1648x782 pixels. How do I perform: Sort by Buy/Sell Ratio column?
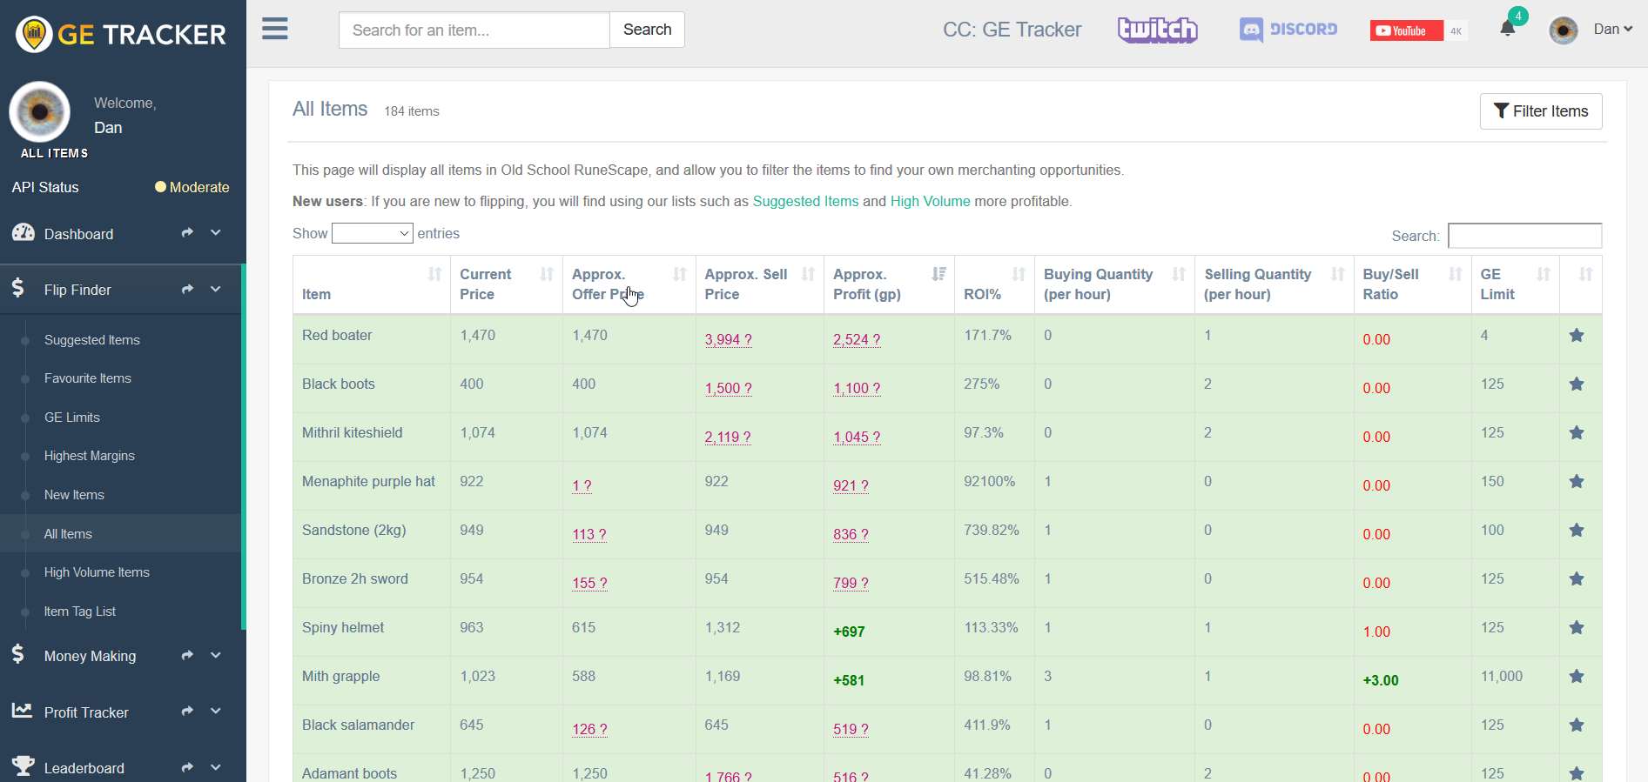point(1412,284)
